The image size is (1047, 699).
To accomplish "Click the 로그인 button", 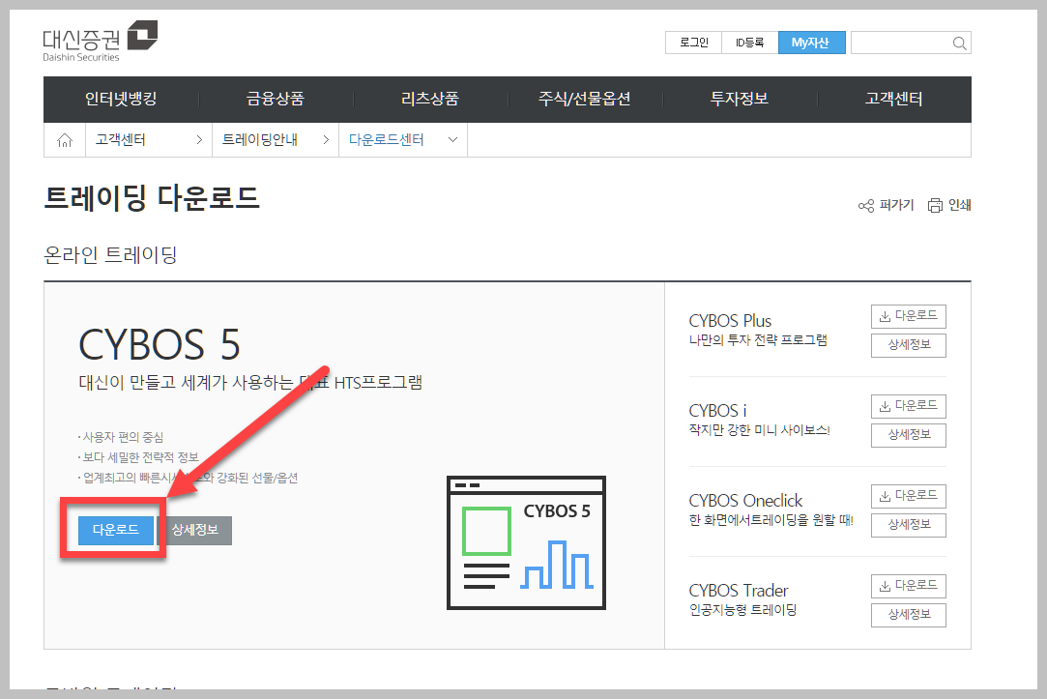I will pos(694,43).
